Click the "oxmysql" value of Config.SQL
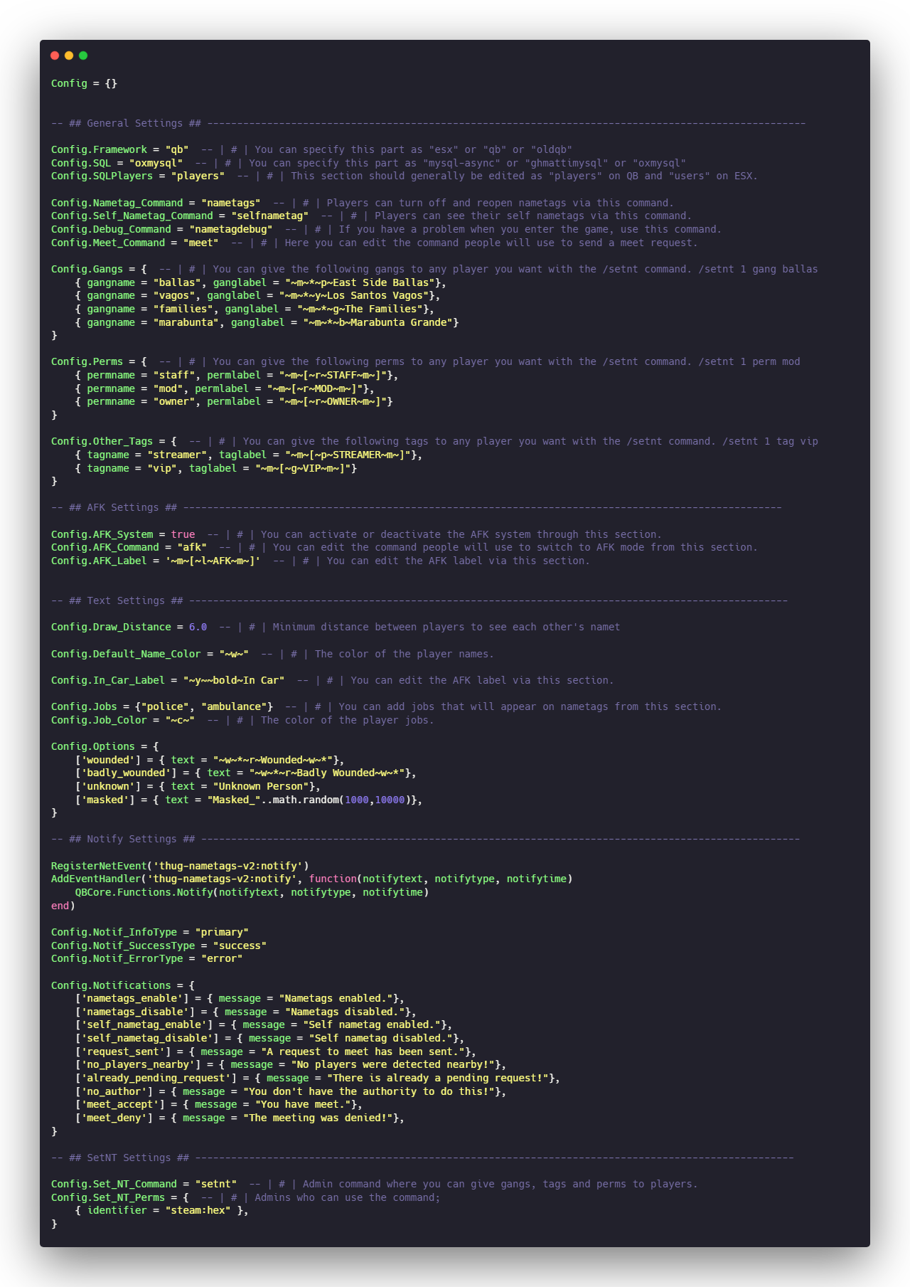910x1287 pixels. (x=156, y=163)
